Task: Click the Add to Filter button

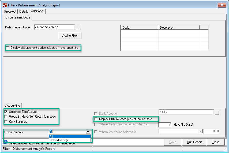Action: click(70, 36)
